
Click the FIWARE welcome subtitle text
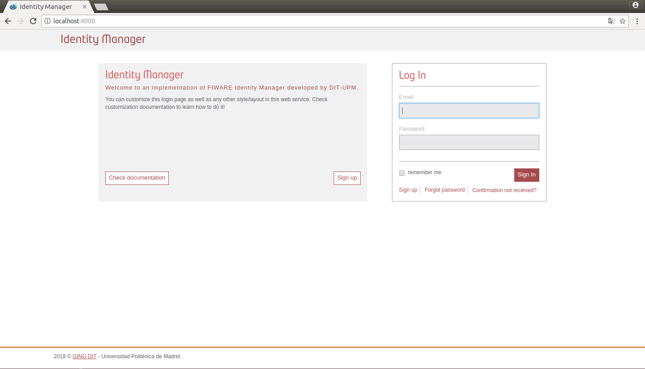point(232,88)
